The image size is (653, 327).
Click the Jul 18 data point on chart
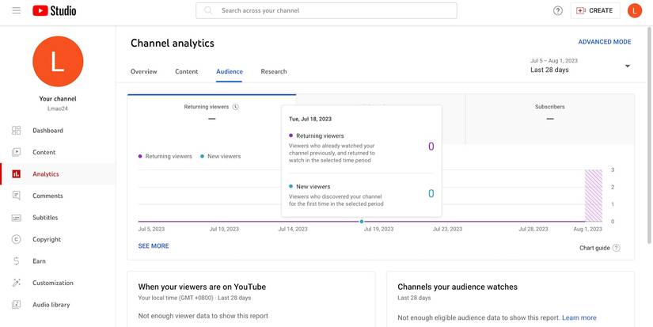click(362, 222)
